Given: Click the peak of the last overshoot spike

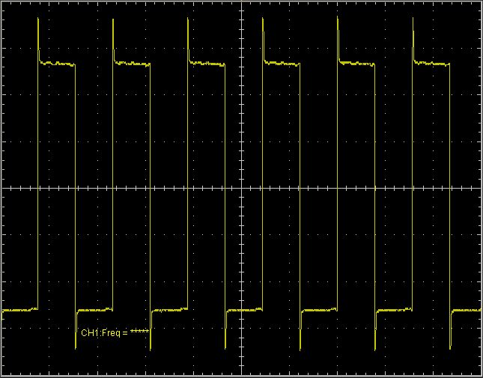Looking at the screenshot, I should (413, 18).
